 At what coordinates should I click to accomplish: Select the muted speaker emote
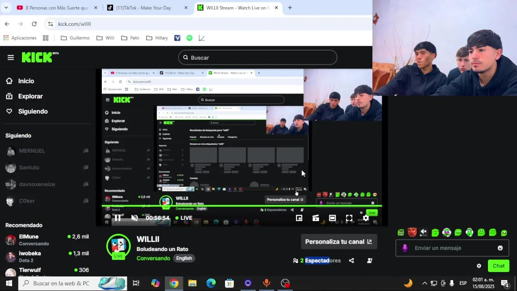coord(423,232)
